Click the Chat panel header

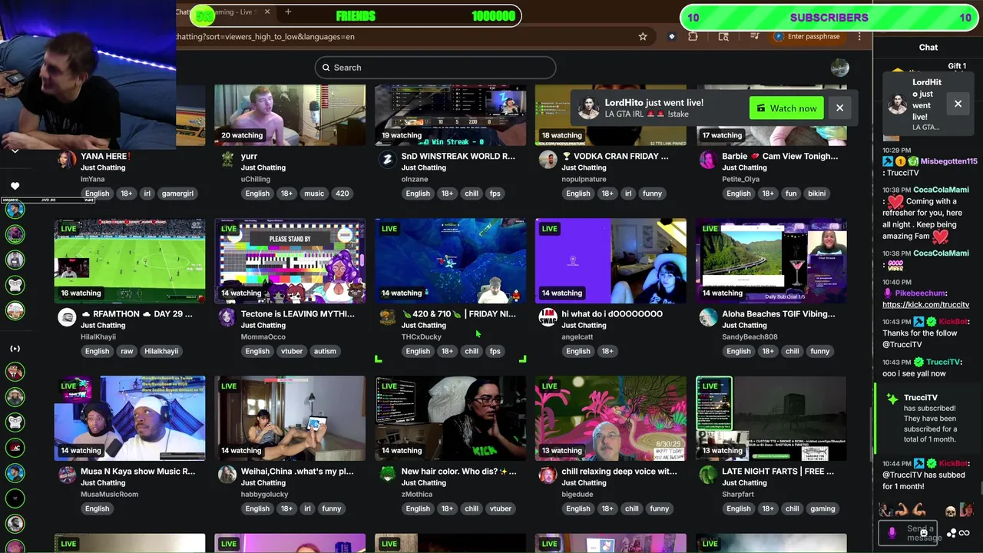click(928, 47)
